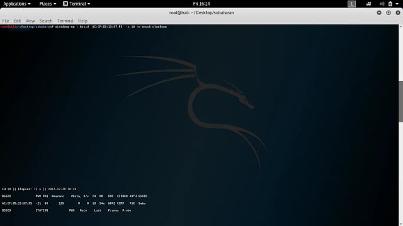Click the Frames column header
The width and height of the screenshot is (403, 226).
tap(113, 210)
